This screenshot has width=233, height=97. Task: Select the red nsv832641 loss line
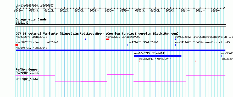tap(168, 61)
